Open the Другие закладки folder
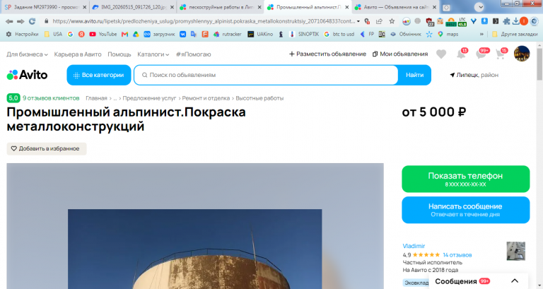Image resolution: width=543 pixels, height=289 pixels. tap(515, 34)
